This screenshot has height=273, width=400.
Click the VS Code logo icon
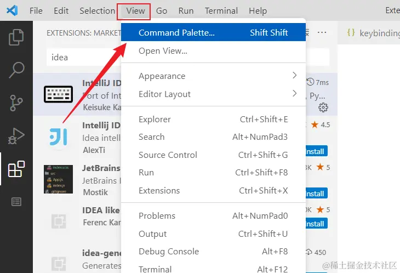coord(12,11)
